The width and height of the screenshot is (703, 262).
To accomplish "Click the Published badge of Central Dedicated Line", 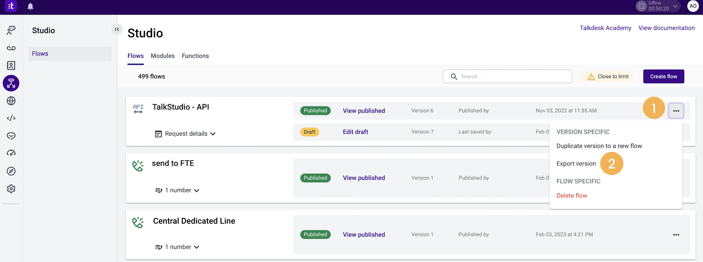I will (x=315, y=234).
